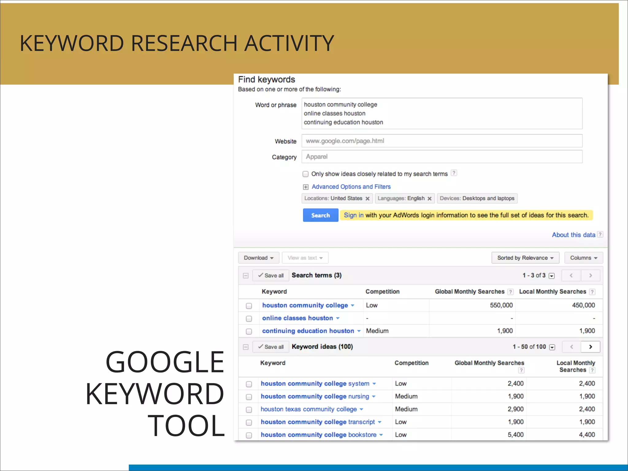Open dropdown arrow for continuing education houston
Screen dimensions: 628x471
click(x=359, y=331)
